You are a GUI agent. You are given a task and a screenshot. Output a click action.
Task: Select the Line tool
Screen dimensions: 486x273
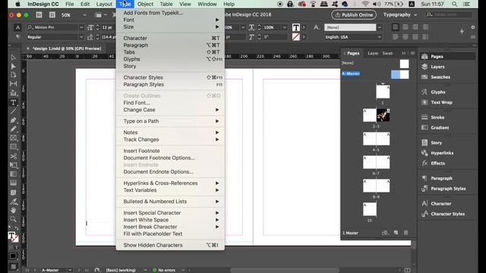[14, 111]
